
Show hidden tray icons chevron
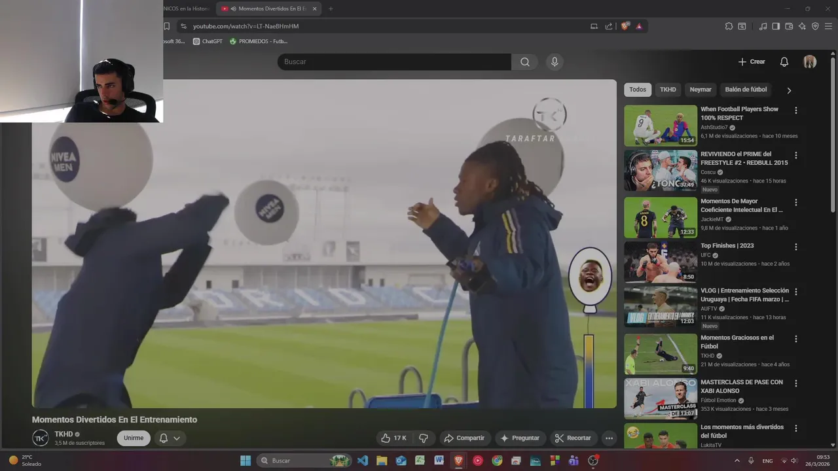pyautogui.click(x=737, y=461)
